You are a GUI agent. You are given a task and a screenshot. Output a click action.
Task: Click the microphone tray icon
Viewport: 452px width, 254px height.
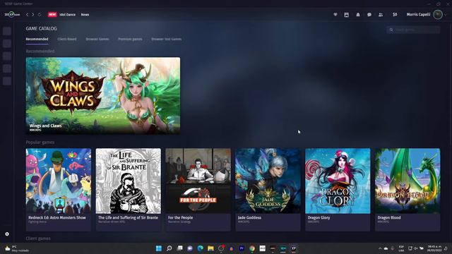pos(393,248)
